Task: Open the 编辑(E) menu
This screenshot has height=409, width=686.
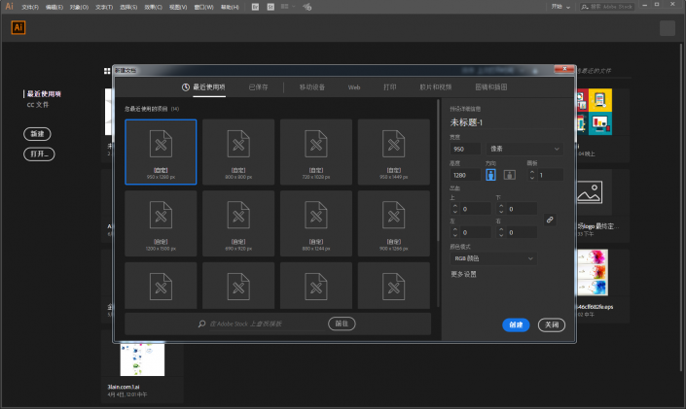Action: coord(54,7)
